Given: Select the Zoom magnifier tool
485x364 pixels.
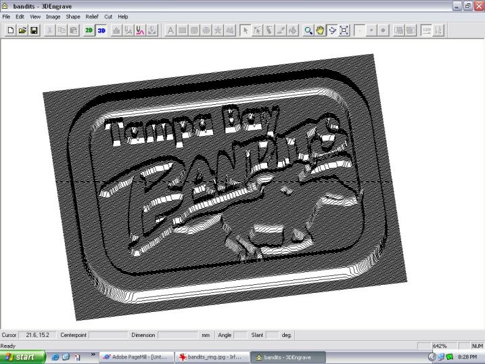Looking at the screenshot, I should coord(308,30).
